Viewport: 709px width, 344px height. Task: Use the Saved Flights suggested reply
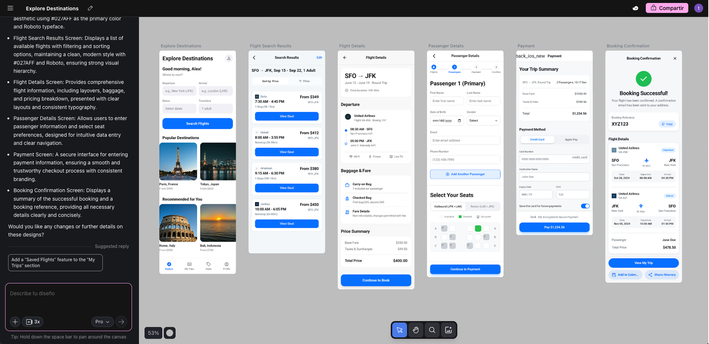[55, 262]
